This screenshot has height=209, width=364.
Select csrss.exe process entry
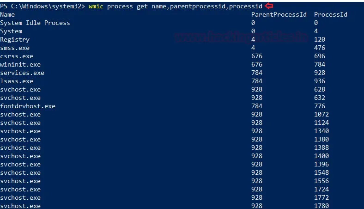(17, 56)
